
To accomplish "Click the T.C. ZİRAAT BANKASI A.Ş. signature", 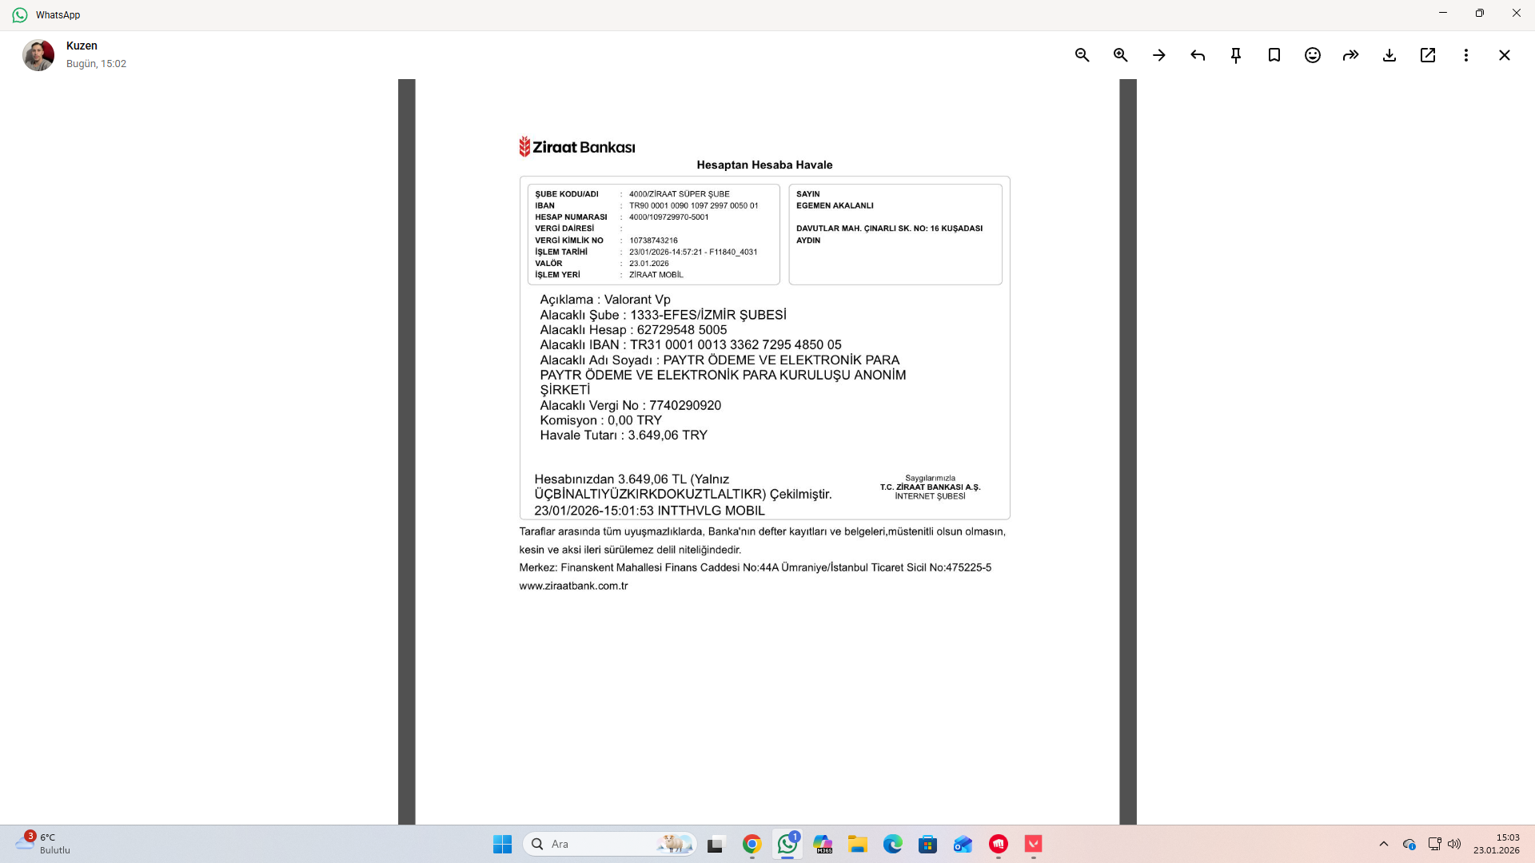I will tap(930, 487).
